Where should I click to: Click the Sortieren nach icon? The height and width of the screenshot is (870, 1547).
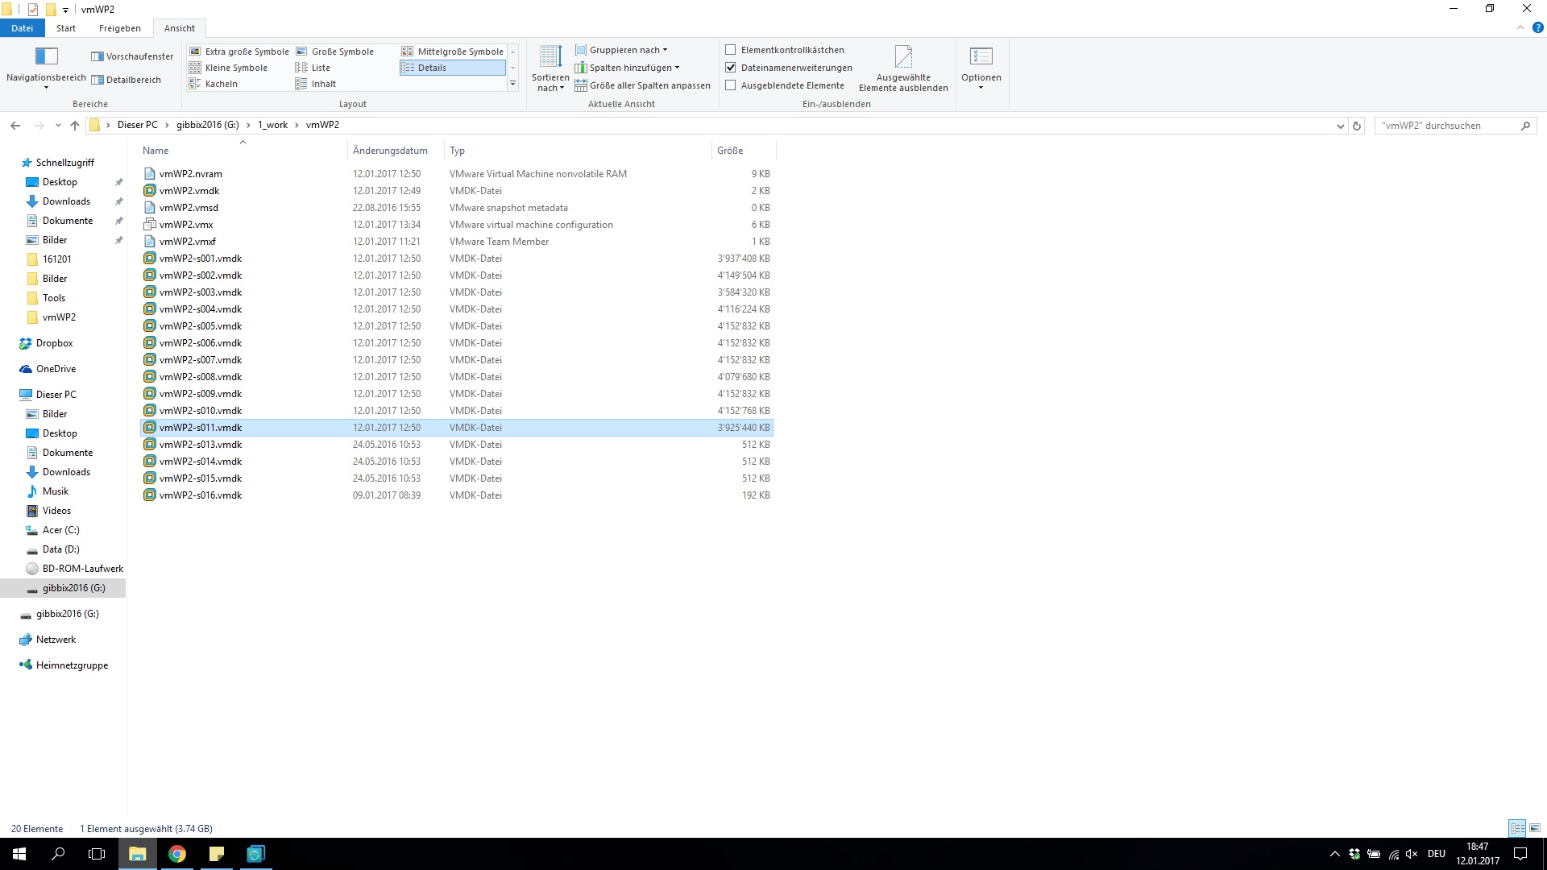(550, 57)
